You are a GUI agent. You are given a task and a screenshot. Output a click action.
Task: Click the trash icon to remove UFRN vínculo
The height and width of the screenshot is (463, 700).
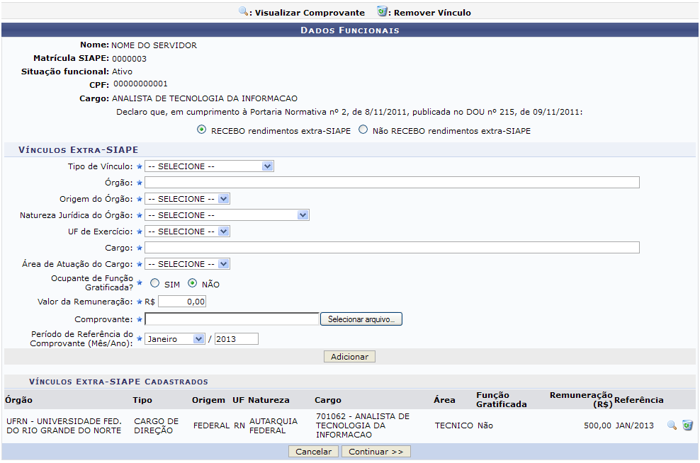(x=687, y=425)
